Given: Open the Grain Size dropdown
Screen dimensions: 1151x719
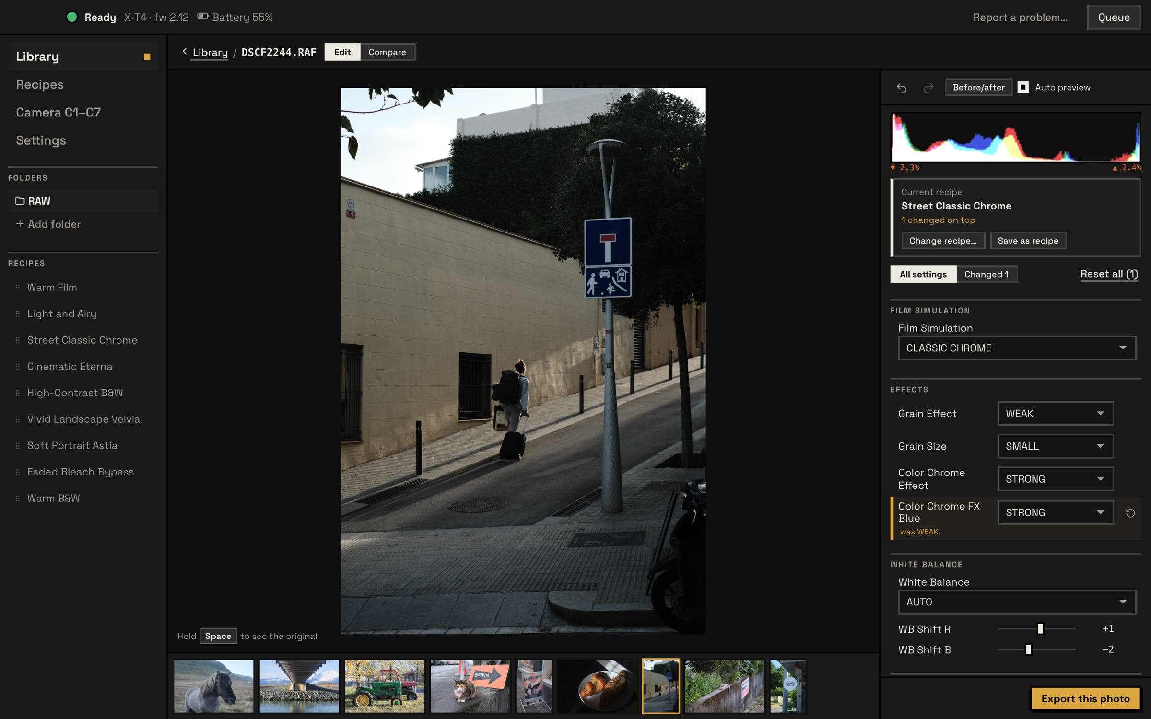Looking at the screenshot, I should (x=1055, y=446).
